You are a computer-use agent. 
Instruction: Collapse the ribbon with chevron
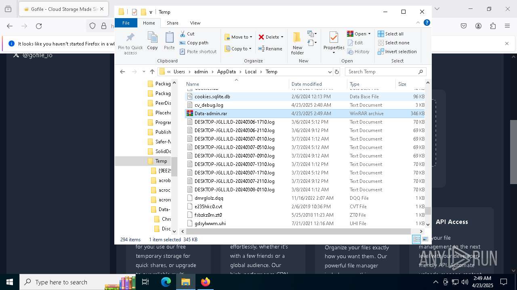(x=418, y=23)
